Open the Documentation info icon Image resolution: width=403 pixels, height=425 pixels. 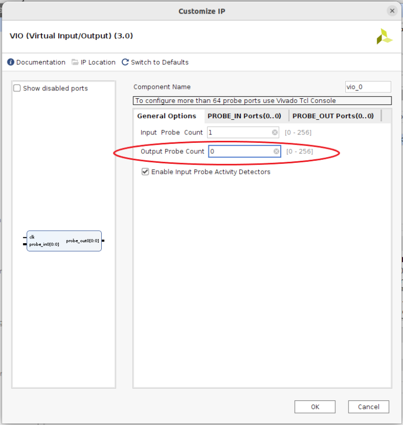tap(10, 62)
